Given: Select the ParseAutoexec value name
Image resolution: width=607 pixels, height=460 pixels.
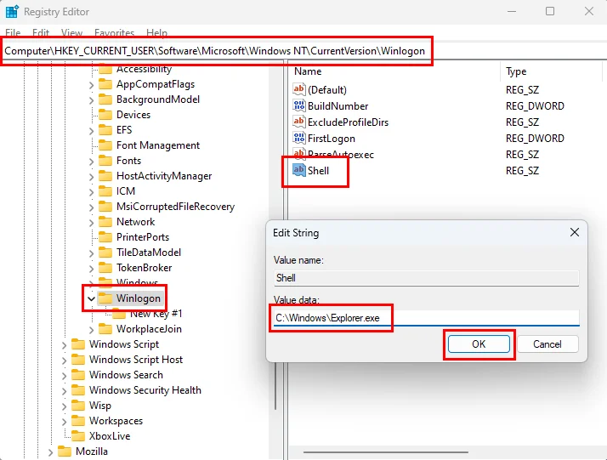Looking at the screenshot, I should pos(341,155).
